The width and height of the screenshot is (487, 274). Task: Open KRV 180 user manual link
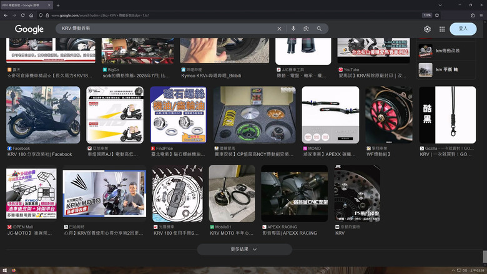[x=176, y=233]
